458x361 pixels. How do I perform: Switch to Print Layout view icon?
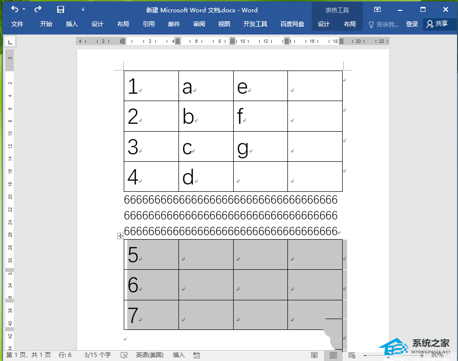pos(333,355)
